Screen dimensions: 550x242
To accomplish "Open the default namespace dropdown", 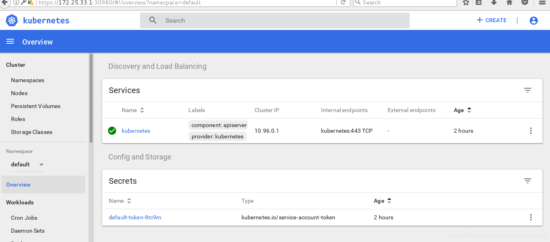I will [27, 164].
